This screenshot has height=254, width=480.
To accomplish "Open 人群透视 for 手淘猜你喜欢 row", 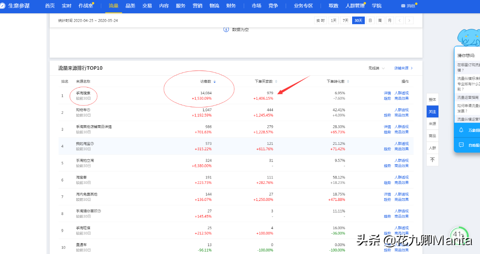I will (x=402, y=211).
